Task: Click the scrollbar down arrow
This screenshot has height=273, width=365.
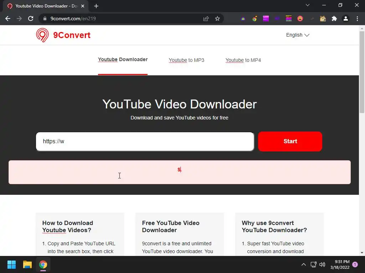Action: tap(362, 253)
